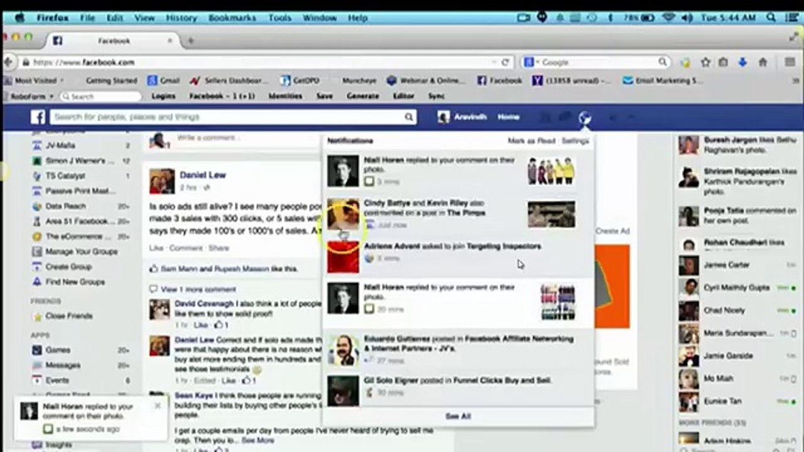The width and height of the screenshot is (804, 452).
Task: Click the like thumb on David Cavanagh's comment
Action: click(x=218, y=325)
